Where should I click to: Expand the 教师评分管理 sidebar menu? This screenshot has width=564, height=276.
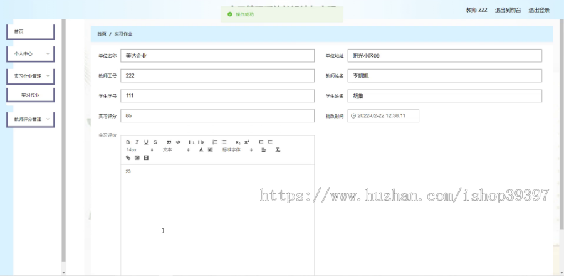30,119
